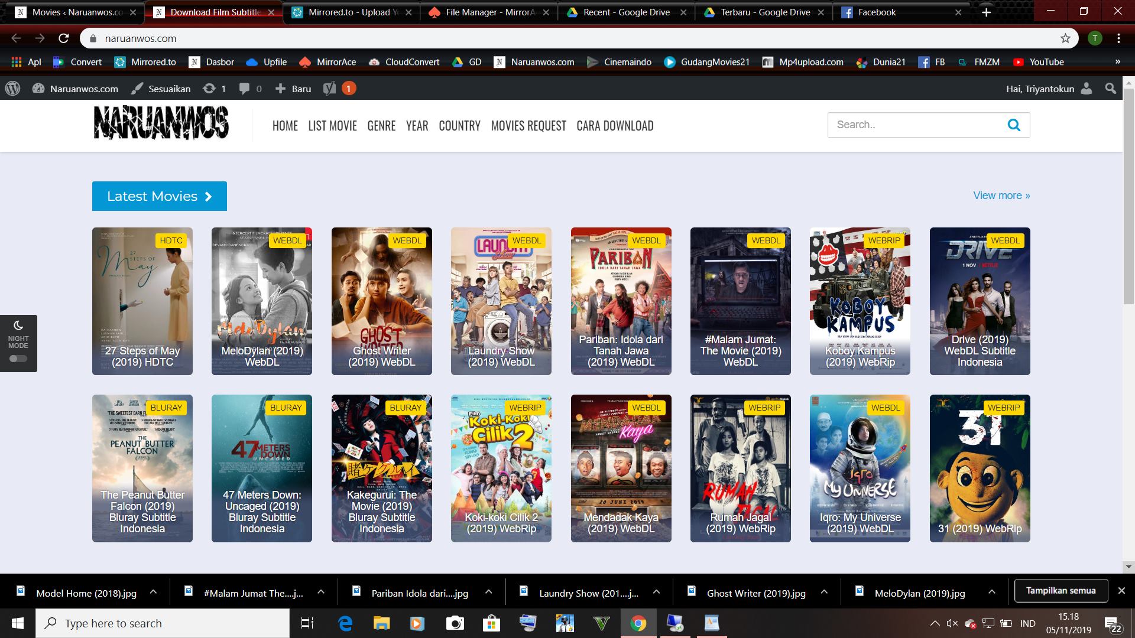This screenshot has width=1135, height=638.
Task: Open the WordPress logo admin menu
Action: coord(12,89)
